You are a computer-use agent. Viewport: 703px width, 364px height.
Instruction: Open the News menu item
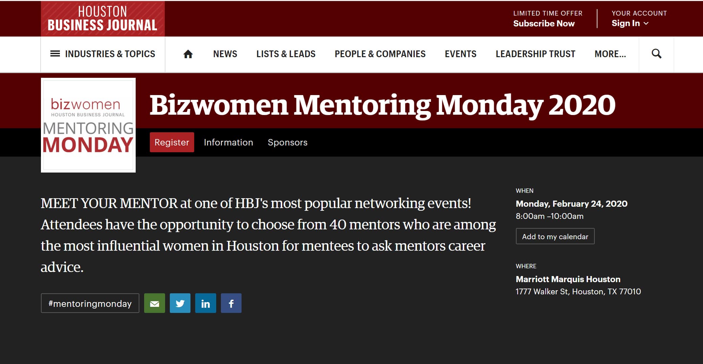(225, 54)
